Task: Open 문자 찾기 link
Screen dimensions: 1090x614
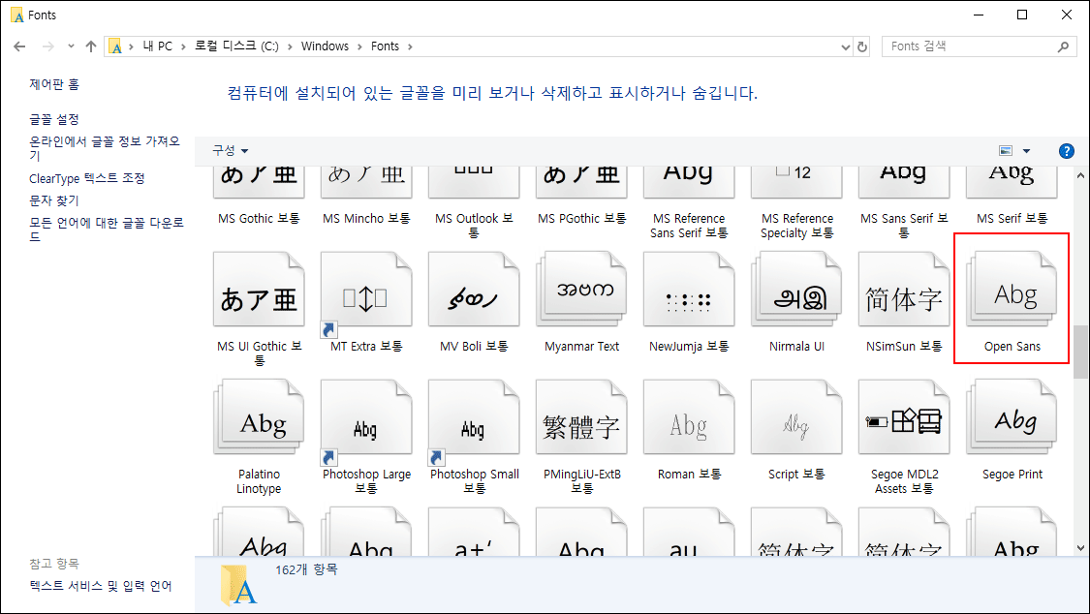Action: pyautogui.click(x=54, y=200)
